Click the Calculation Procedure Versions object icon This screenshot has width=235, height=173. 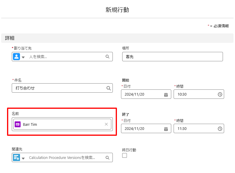(x=16, y=157)
